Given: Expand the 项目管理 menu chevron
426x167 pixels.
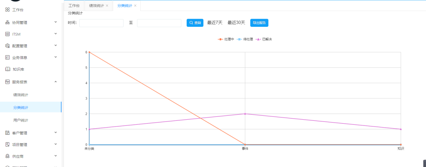Looking at the screenshot, I should 56,144.
